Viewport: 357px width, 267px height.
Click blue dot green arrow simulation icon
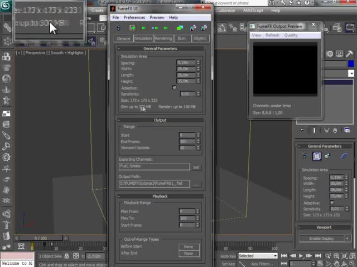[x=155, y=28]
